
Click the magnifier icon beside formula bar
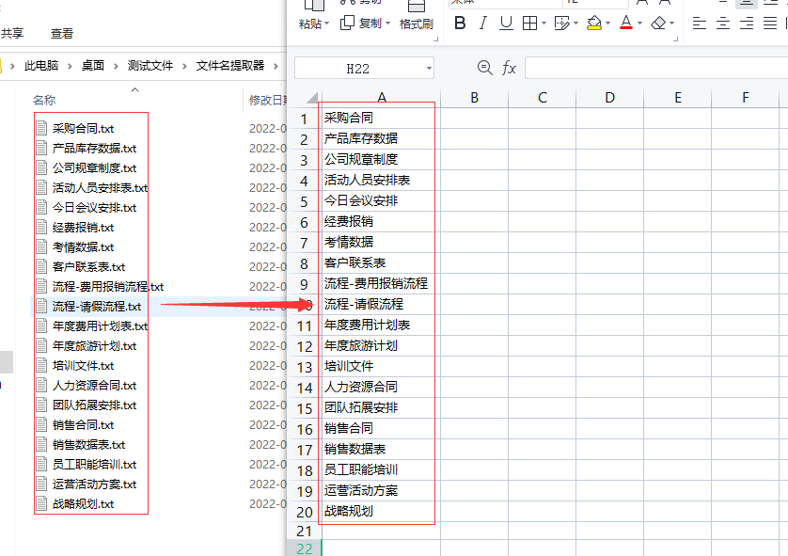click(485, 68)
